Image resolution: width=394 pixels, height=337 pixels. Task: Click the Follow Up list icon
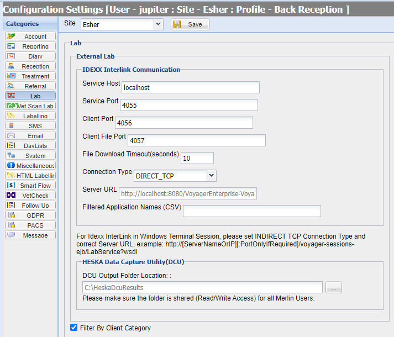tap(11, 205)
